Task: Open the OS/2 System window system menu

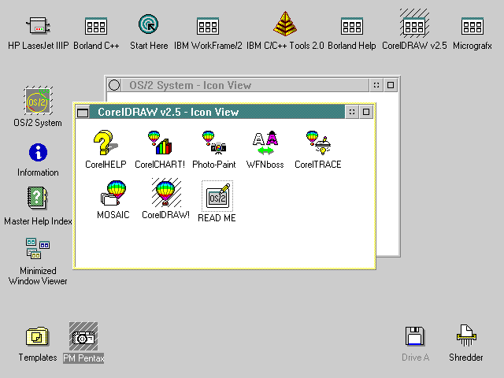Action: tap(114, 85)
